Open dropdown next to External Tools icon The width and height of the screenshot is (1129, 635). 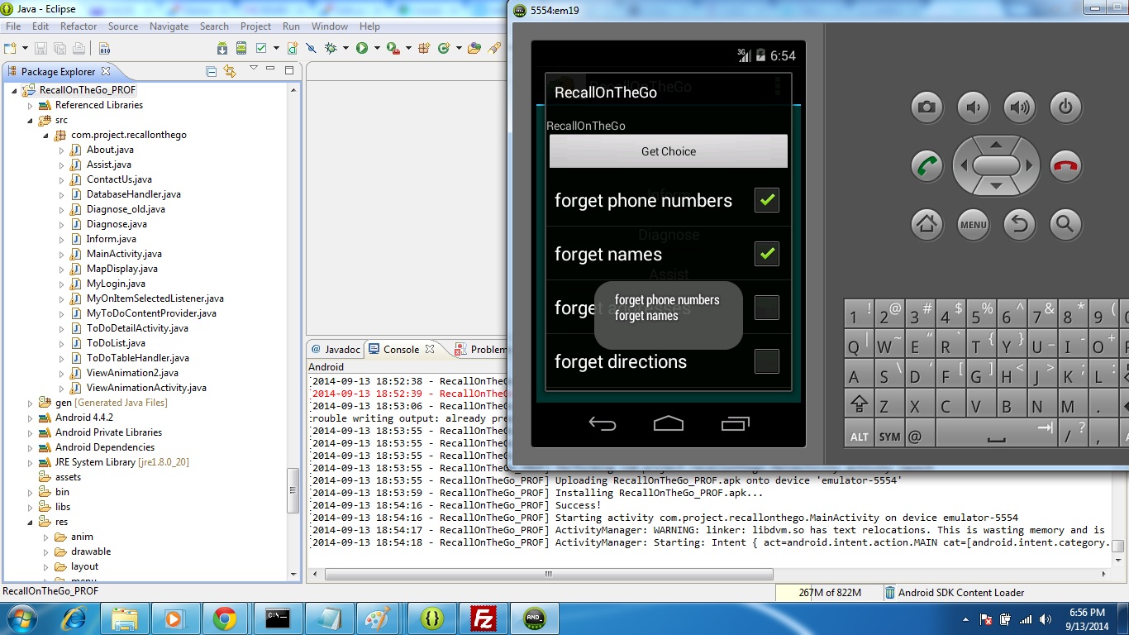pos(408,48)
